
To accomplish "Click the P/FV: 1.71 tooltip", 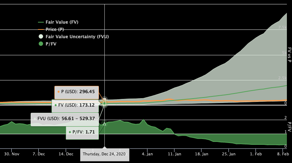I will [82, 133].
